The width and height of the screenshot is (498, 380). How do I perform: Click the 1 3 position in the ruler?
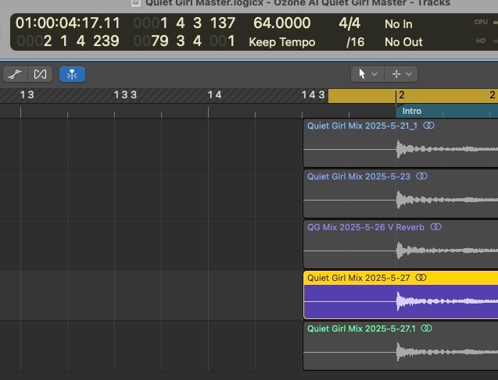pyautogui.click(x=27, y=94)
